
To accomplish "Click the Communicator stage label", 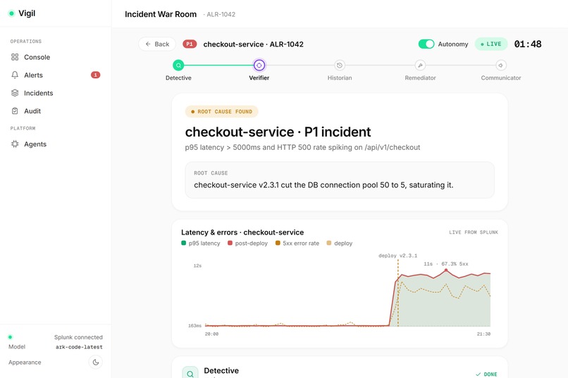I will pos(501,77).
